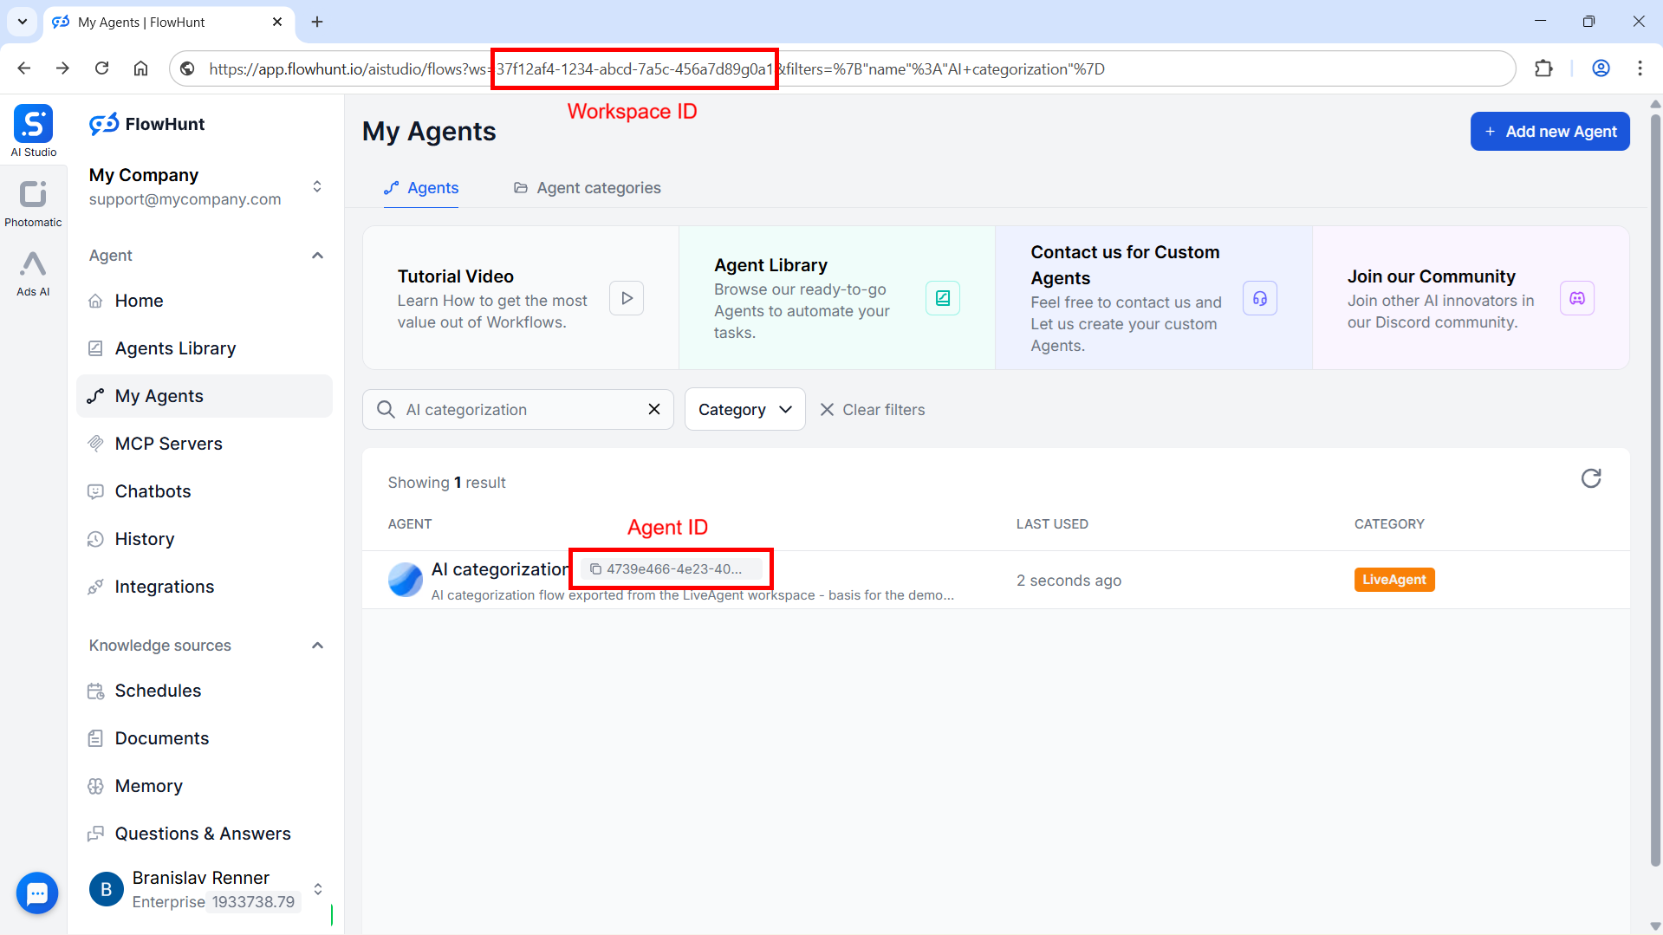Viewport: 1663px width, 935px height.
Task: Click the Discord community icon
Action: pyautogui.click(x=1576, y=298)
